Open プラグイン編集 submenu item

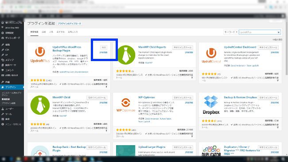[x=8, y=103]
